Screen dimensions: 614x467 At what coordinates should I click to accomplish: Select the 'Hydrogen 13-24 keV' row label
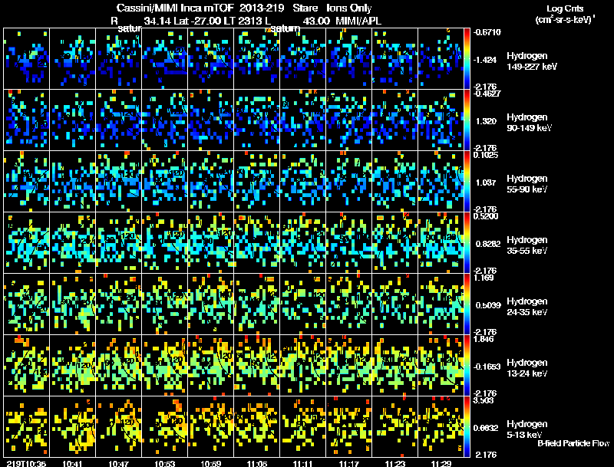coord(527,367)
